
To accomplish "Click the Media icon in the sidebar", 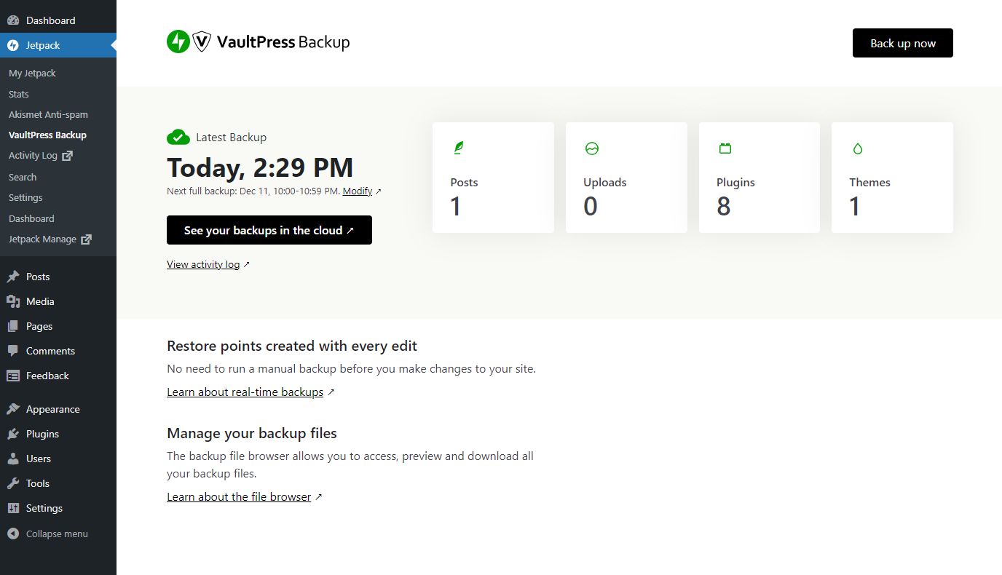I will [x=13, y=301].
